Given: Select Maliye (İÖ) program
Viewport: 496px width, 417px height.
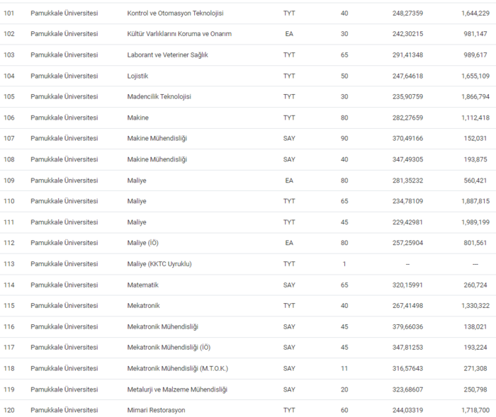Looking at the screenshot, I should coord(142,243).
